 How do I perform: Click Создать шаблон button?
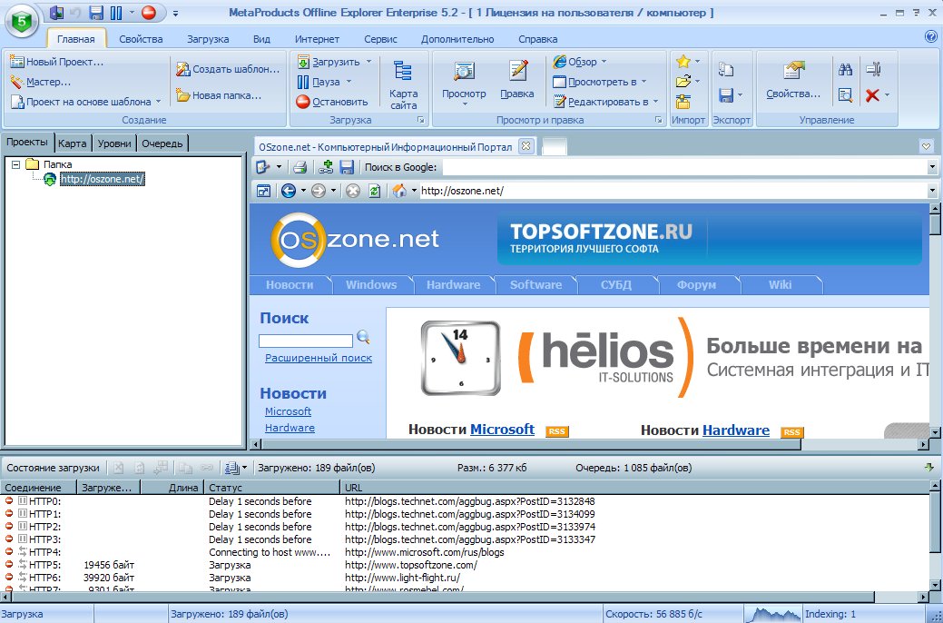click(x=228, y=69)
